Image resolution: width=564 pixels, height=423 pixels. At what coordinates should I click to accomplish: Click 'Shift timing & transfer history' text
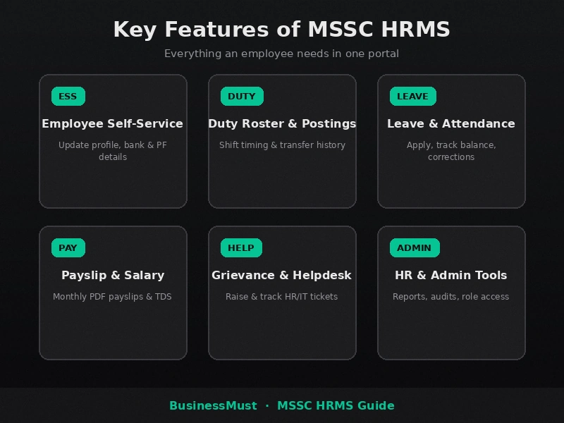click(283, 145)
